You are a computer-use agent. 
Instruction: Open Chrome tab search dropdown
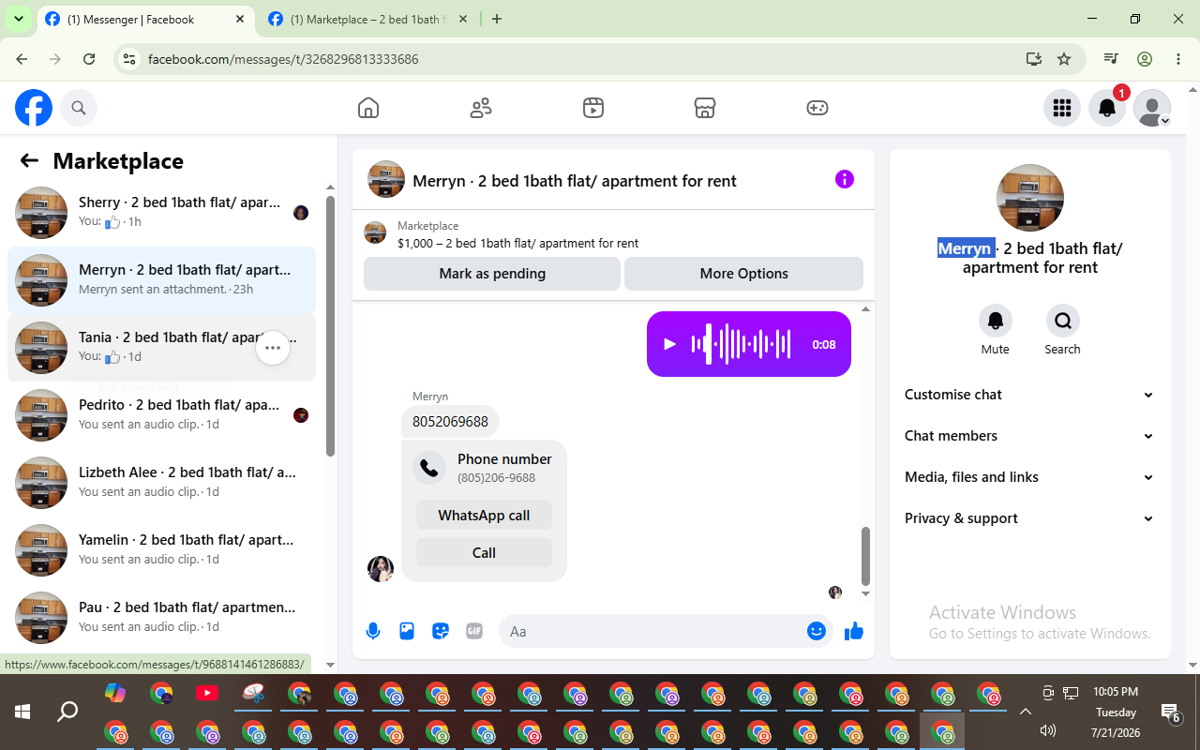pyautogui.click(x=18, y=19)
